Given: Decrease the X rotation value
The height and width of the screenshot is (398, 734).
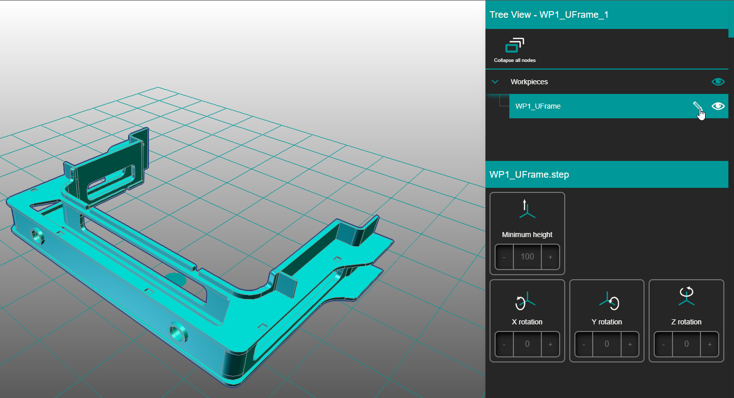Looking at the screenshot, I should tap(504, 344).
